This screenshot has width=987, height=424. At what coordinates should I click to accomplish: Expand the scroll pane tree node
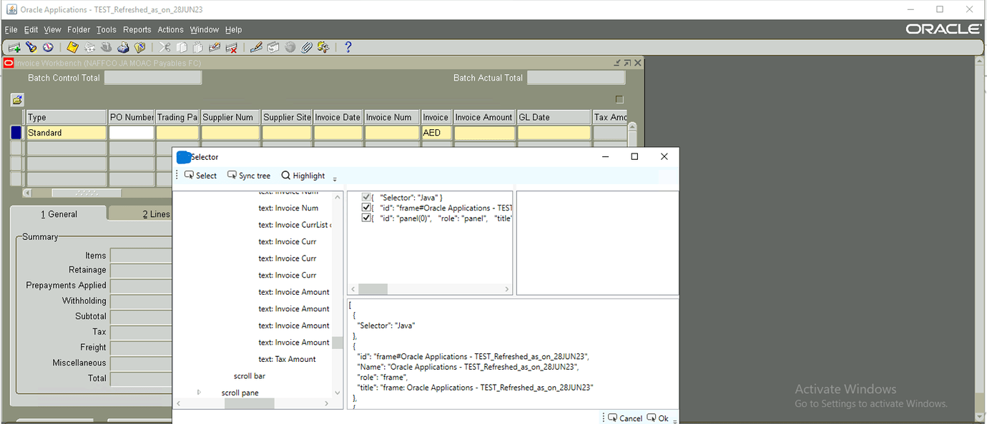pos(199,393)
